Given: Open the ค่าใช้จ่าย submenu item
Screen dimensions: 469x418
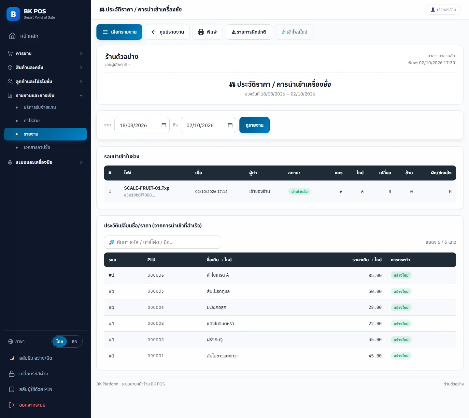Looking at the screenshot, I should pyautogui.click(x=45, y=121).
